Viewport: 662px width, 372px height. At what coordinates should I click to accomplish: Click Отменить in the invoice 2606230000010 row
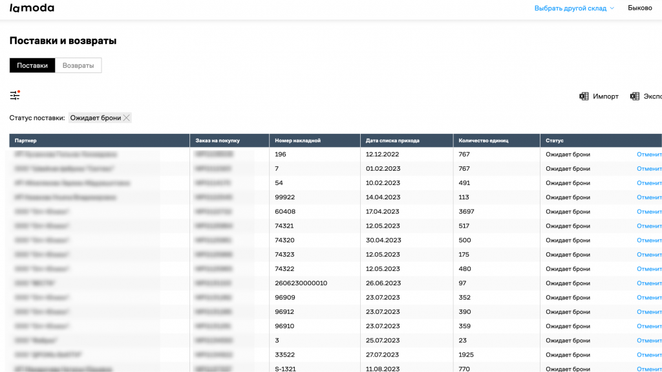[649, 283]
